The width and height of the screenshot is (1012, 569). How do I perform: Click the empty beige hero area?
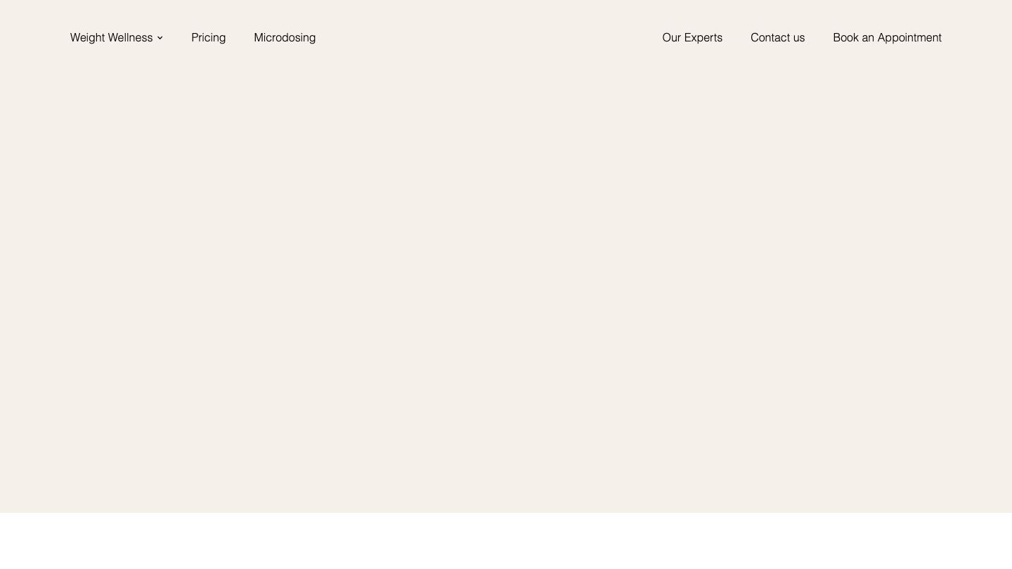click(506, 281)
